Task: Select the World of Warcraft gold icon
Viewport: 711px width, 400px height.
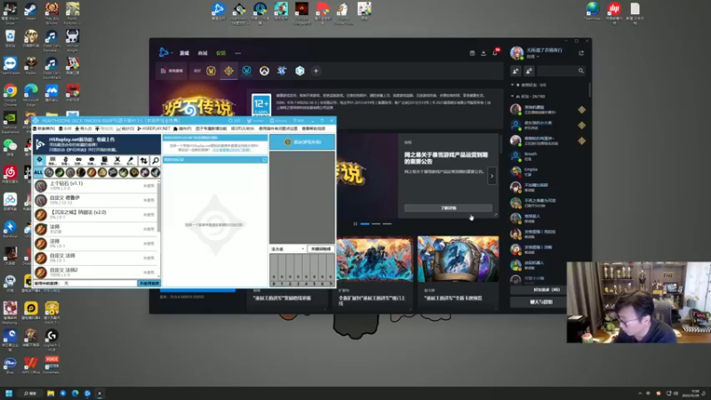Action: [211, 71]
